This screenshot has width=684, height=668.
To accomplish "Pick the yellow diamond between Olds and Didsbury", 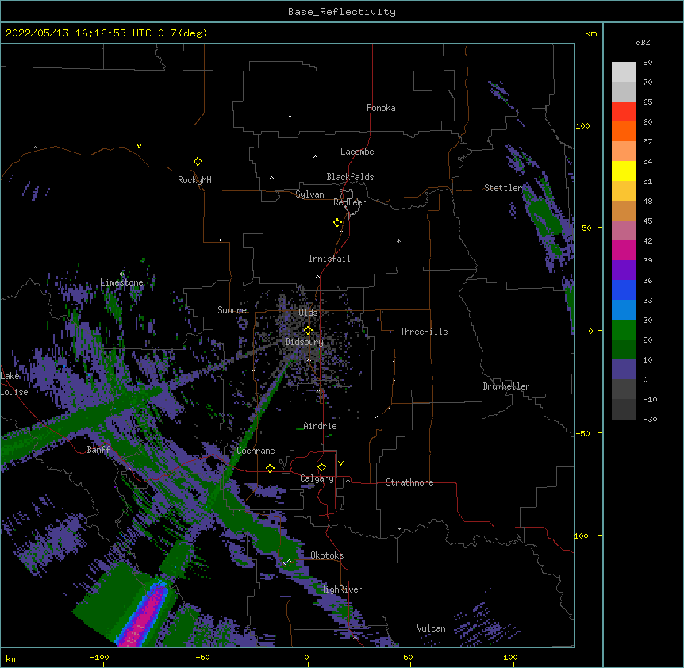I will 308,331.
